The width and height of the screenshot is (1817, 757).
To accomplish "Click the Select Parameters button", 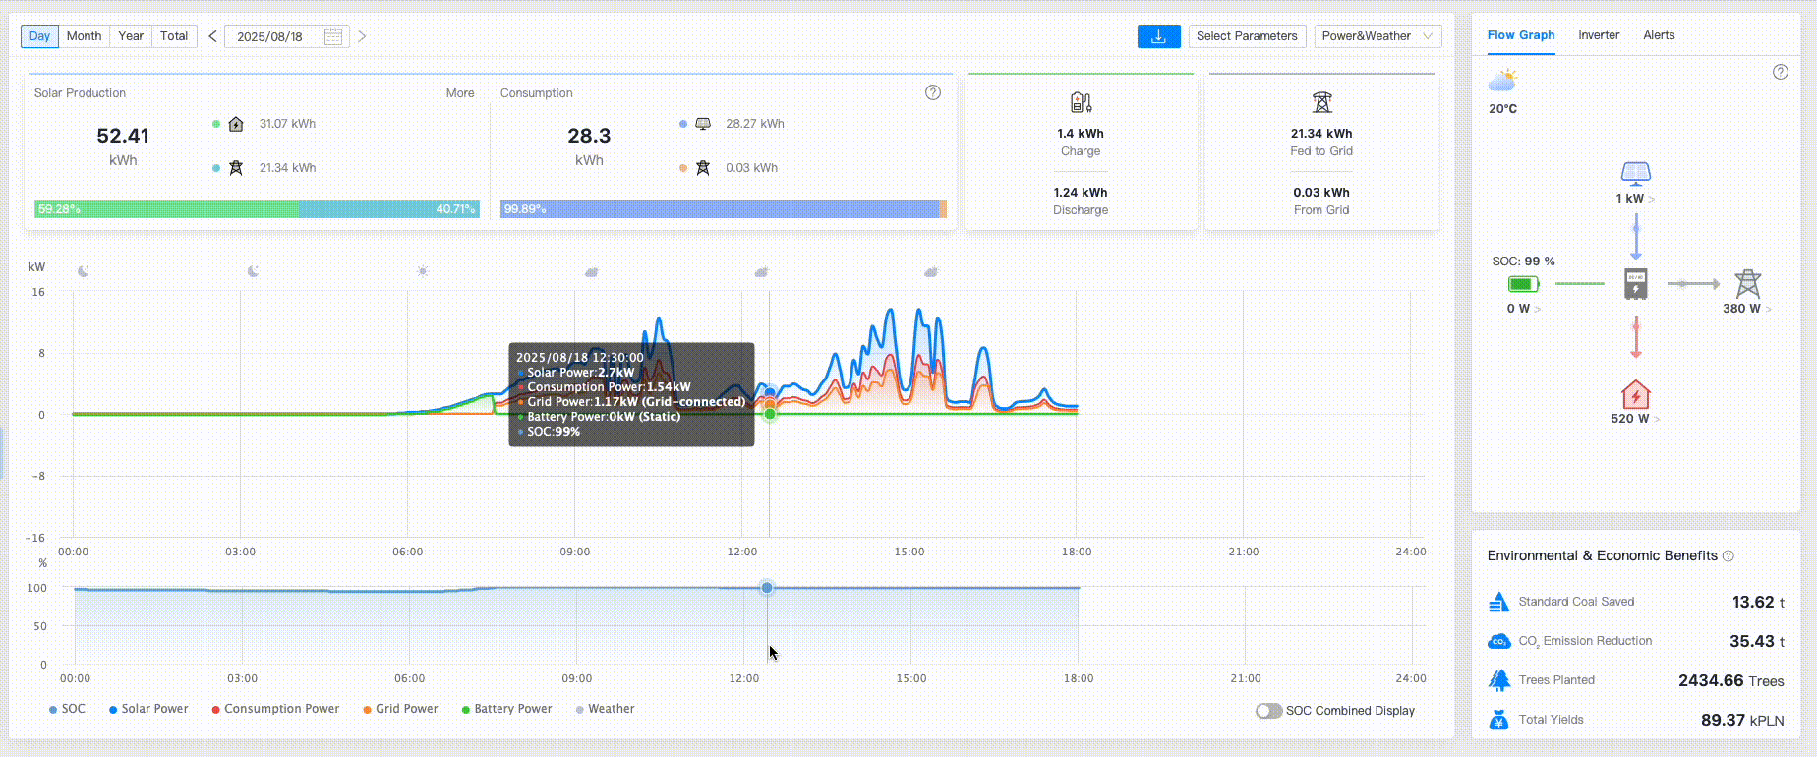I will coord(1246,36).
